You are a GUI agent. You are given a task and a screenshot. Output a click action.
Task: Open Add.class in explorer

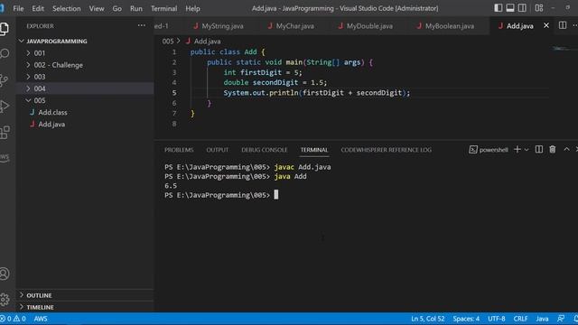pyautogui.click(x=85, y=112)
